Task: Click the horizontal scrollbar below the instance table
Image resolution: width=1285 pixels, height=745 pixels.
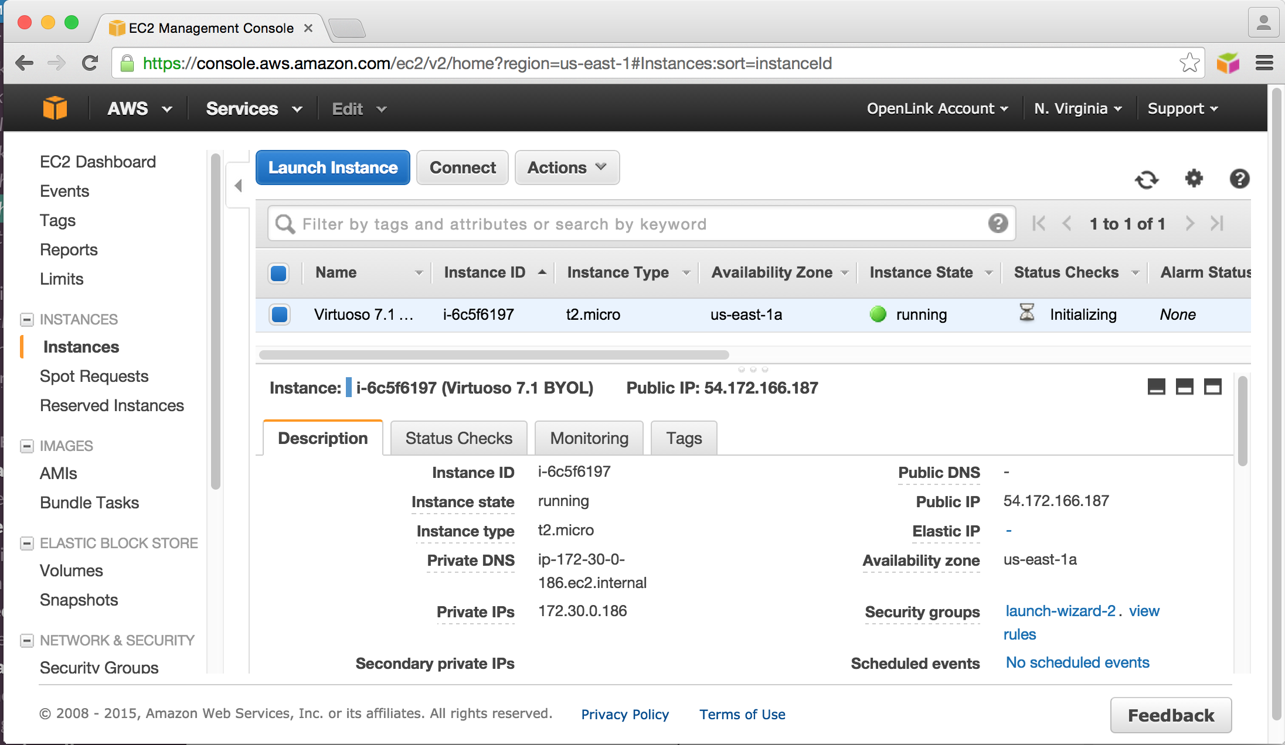Action: click(494, 355)
